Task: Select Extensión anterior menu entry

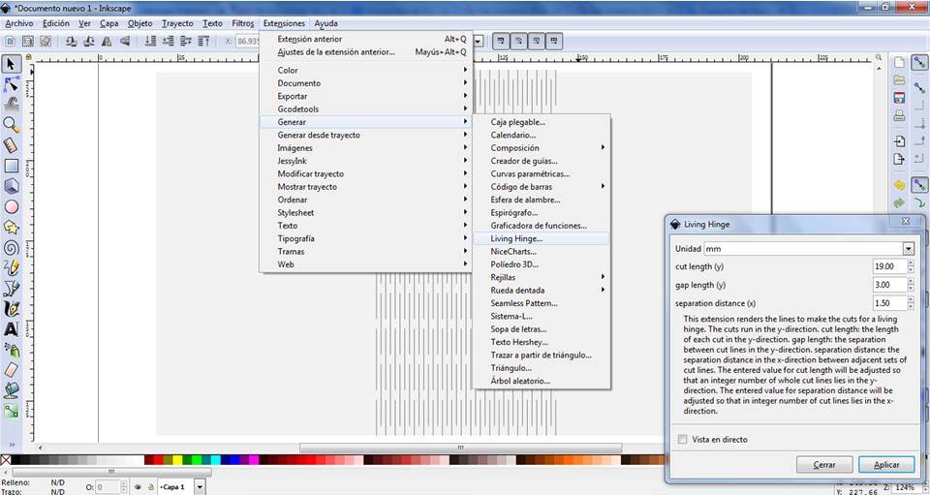Action: point(366,39)
